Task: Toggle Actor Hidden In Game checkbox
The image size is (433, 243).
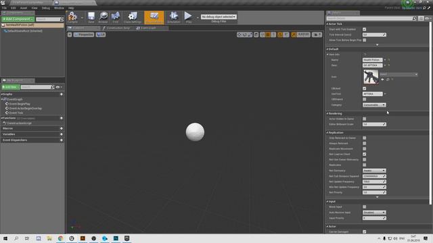Action: 364,119
